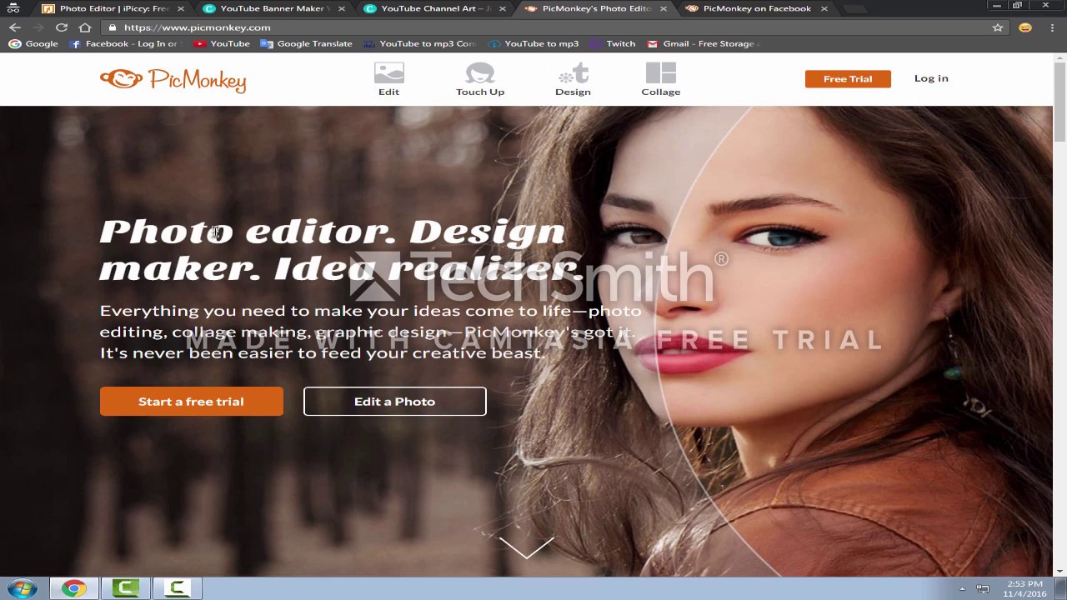Reload the page with refresh icon
The height and width of the screenshot is (600, 1067).
(x=62, y=27)
